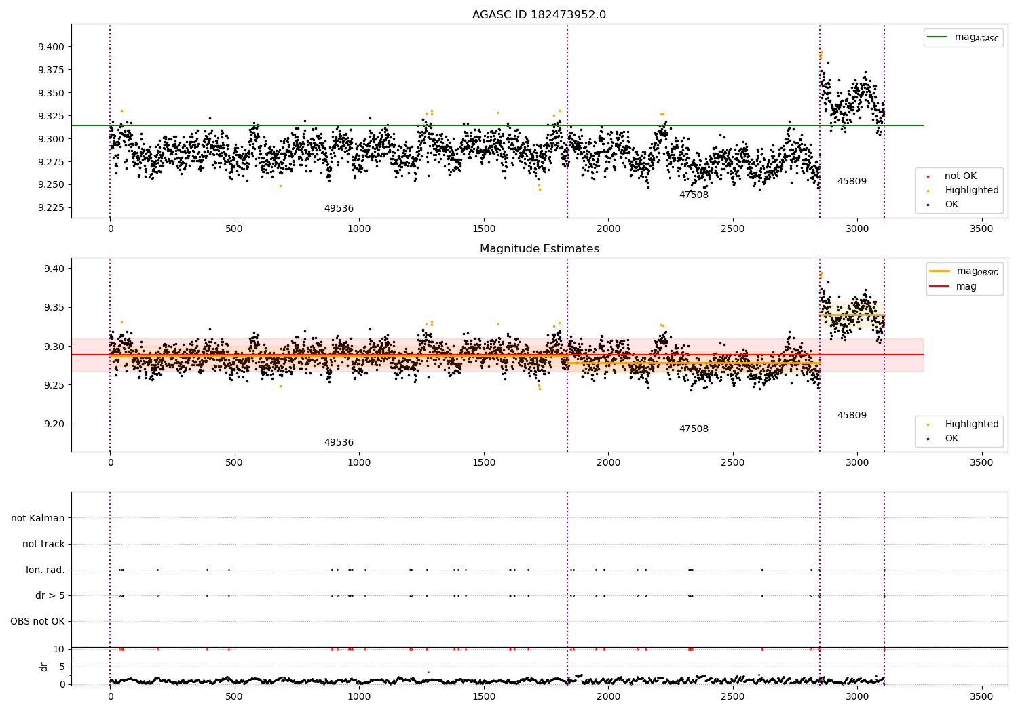Click the 49536 obsid label in middle plot

click(x=339, y=443)
